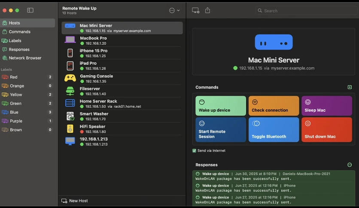Select the Smart Washer icon
Image resolution: width=359 pixels, height=208 pixels.
(x=70, y=116)
